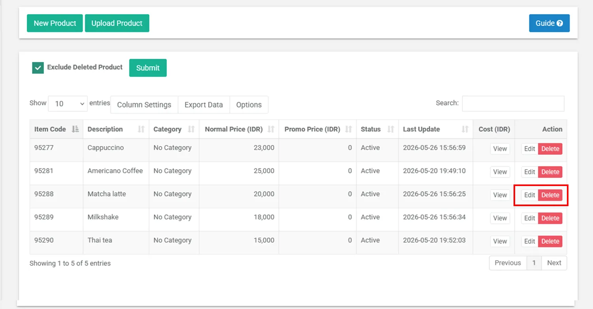Sort by Category column arrows
The width and height of the screenshot is (593, 309).
coord(191,129)
